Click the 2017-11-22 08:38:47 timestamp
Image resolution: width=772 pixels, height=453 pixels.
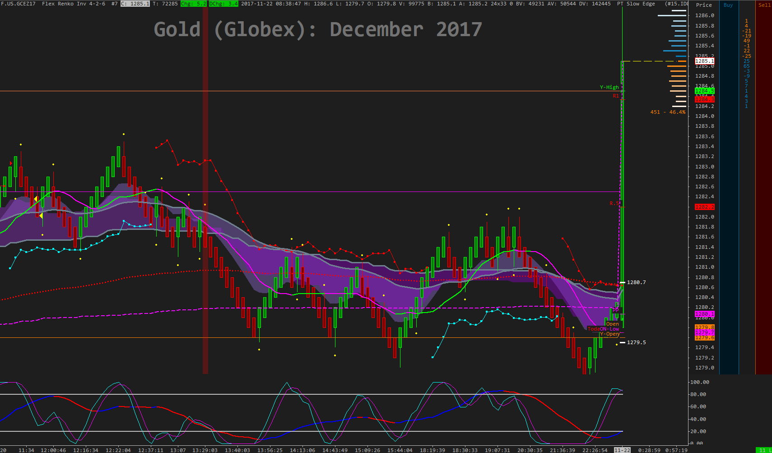pyautogui.click(x=271, y=4)
